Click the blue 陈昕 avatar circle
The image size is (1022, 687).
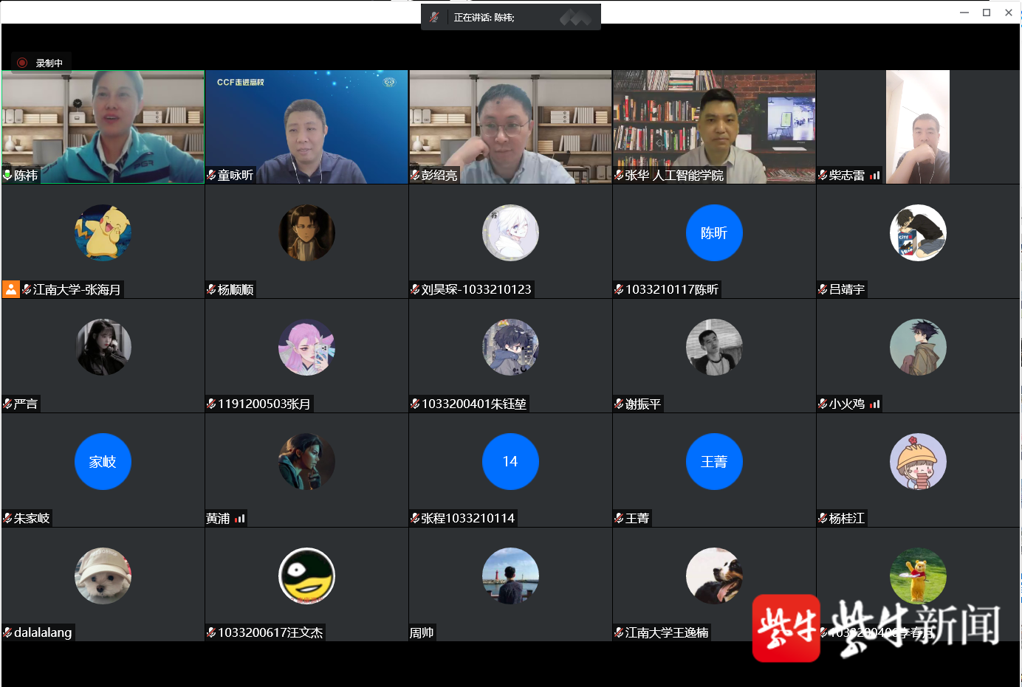(714, 232)
